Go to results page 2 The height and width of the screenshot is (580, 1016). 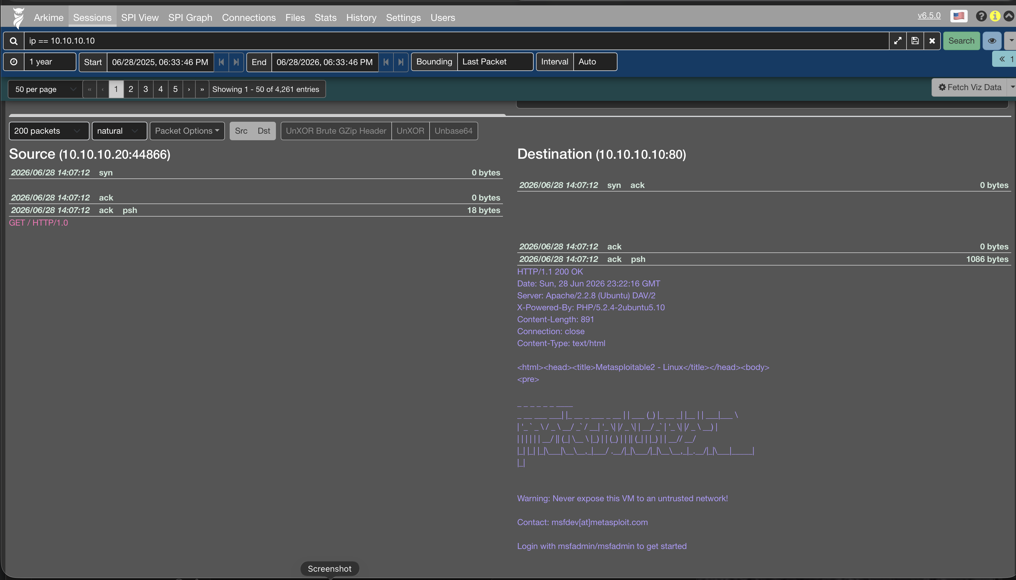(131, 89)
